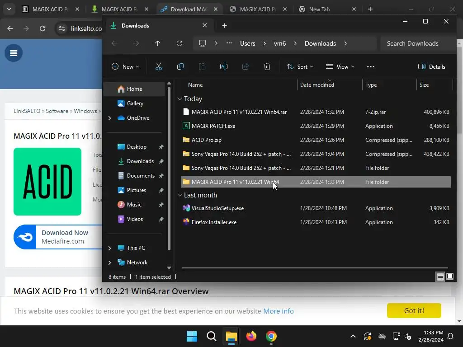This screenshot has width=463, height=347.
Task: Refresh the Downloads folder view
Action: pos(180,44)
